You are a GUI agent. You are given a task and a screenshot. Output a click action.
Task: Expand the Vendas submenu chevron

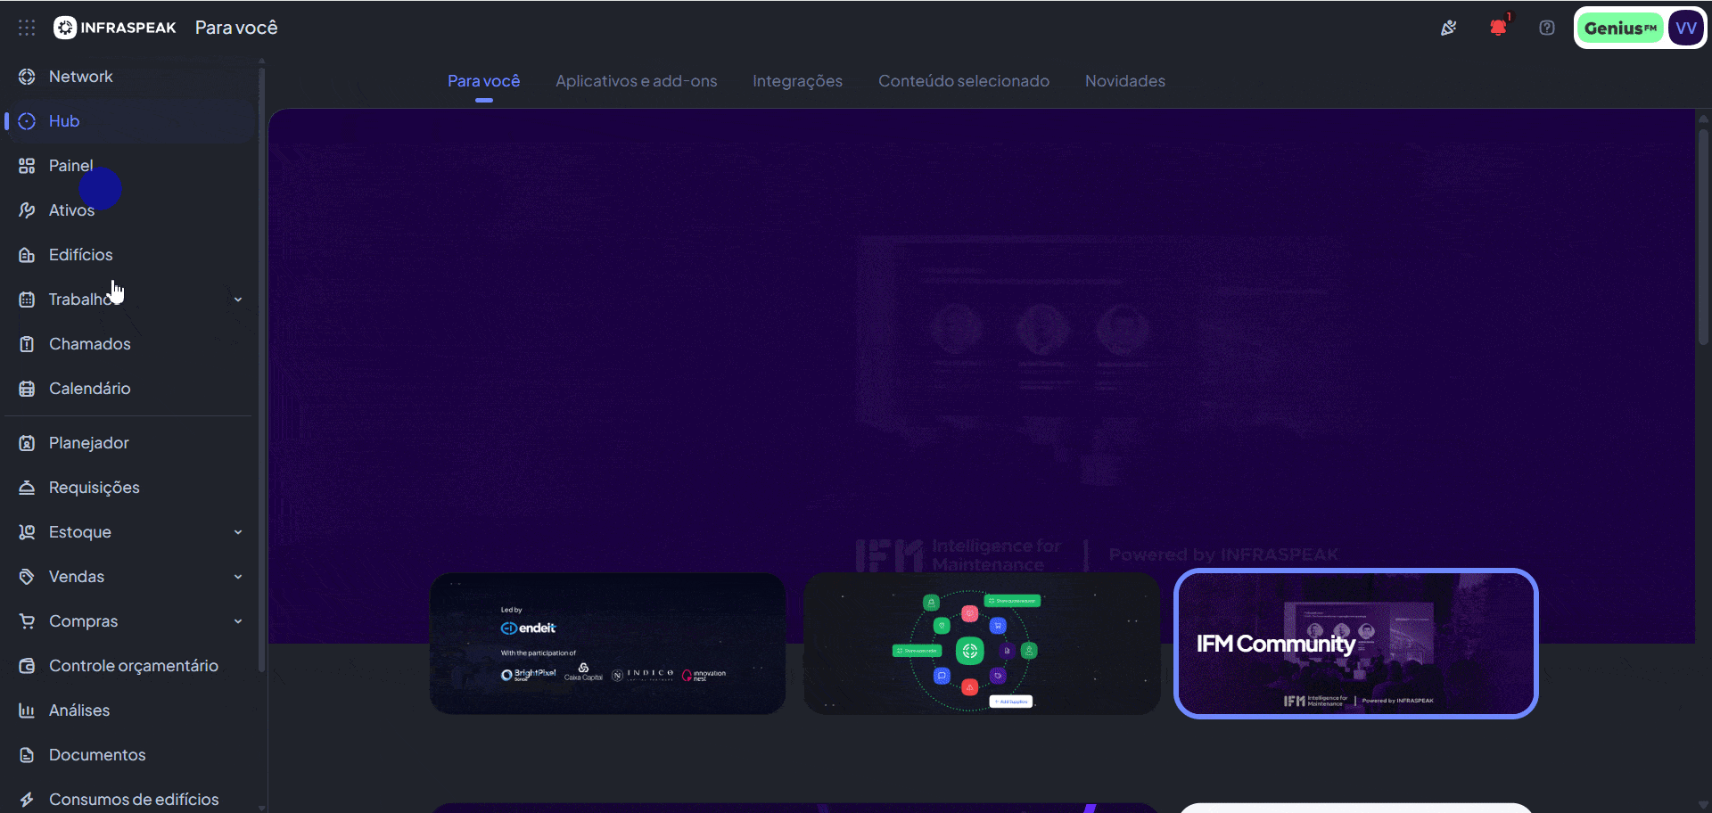tap(238, 577)
